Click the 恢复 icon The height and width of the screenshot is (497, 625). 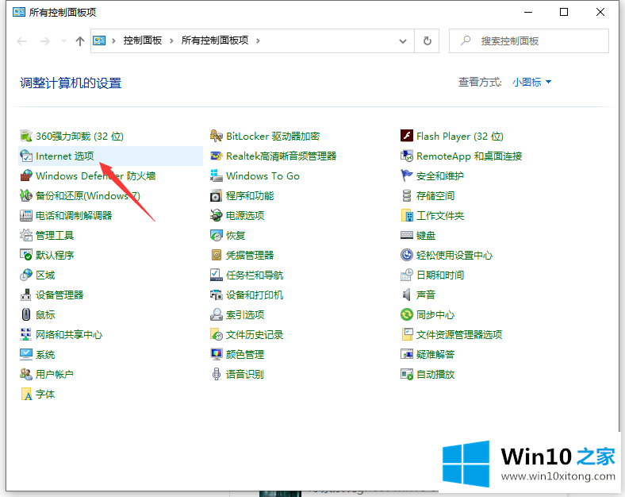tap(216, 235)
